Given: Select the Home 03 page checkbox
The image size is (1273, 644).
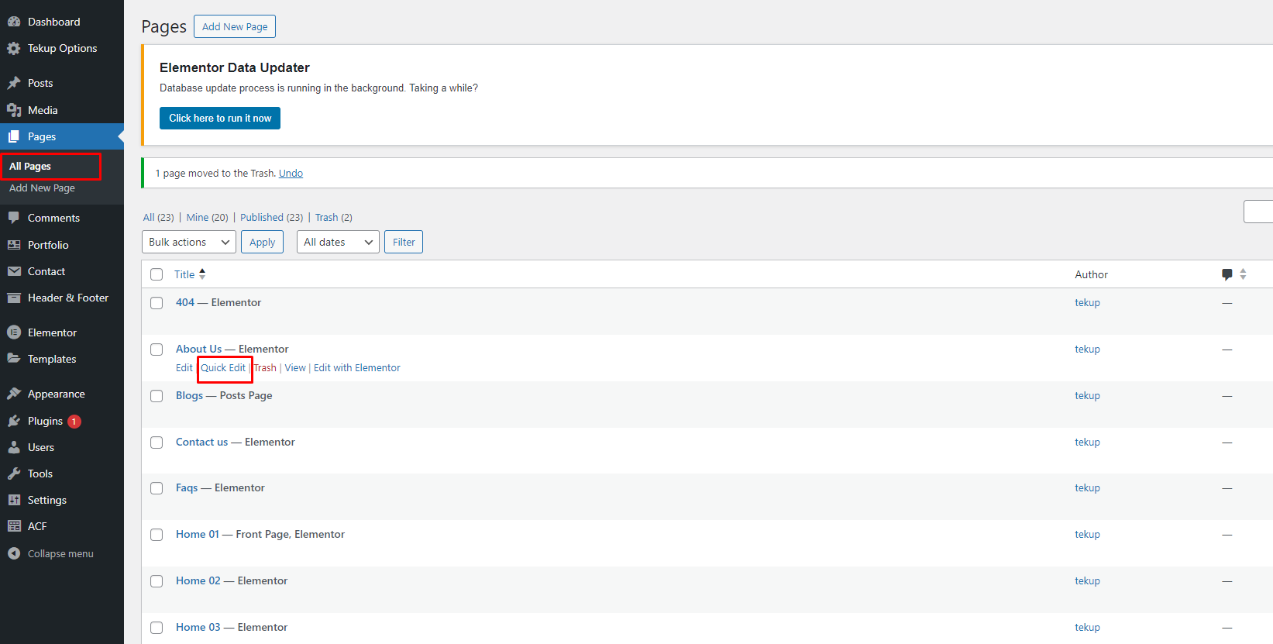Looking at the screenshot, I should pyautogui.click(x=157, y=628).
